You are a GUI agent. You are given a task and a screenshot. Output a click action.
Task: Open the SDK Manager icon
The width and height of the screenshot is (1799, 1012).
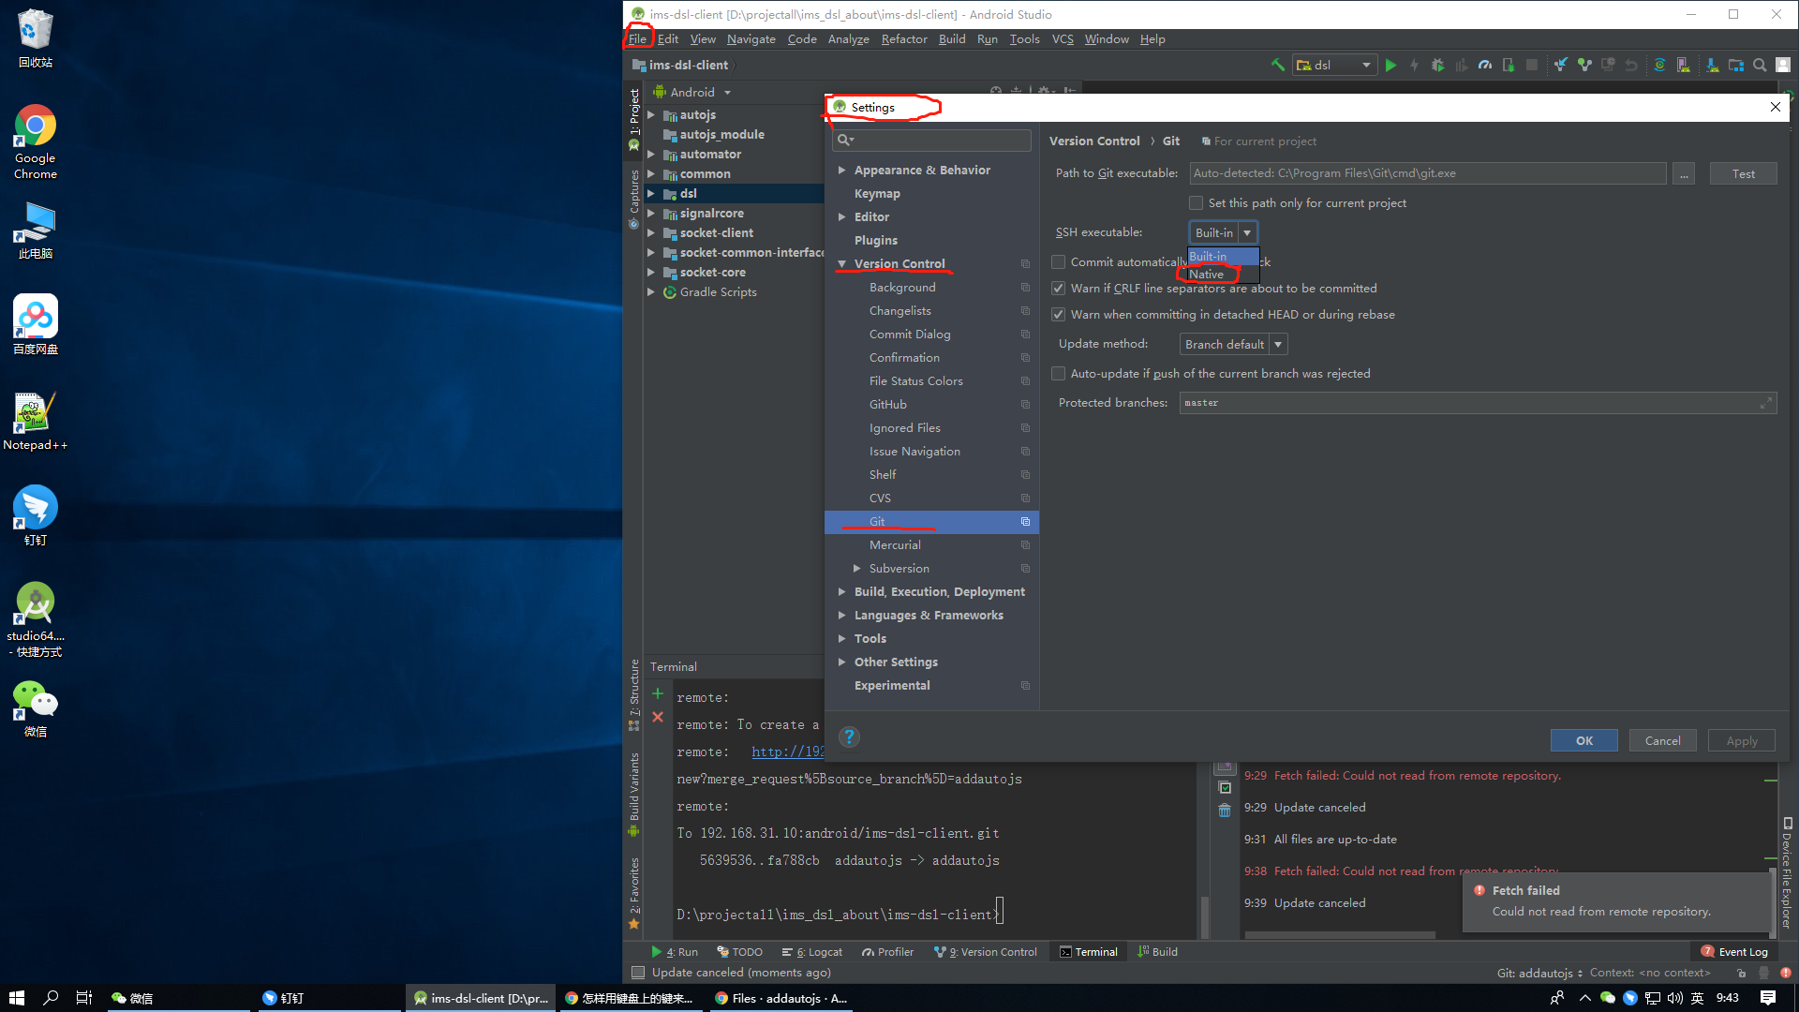[1713, 66]
